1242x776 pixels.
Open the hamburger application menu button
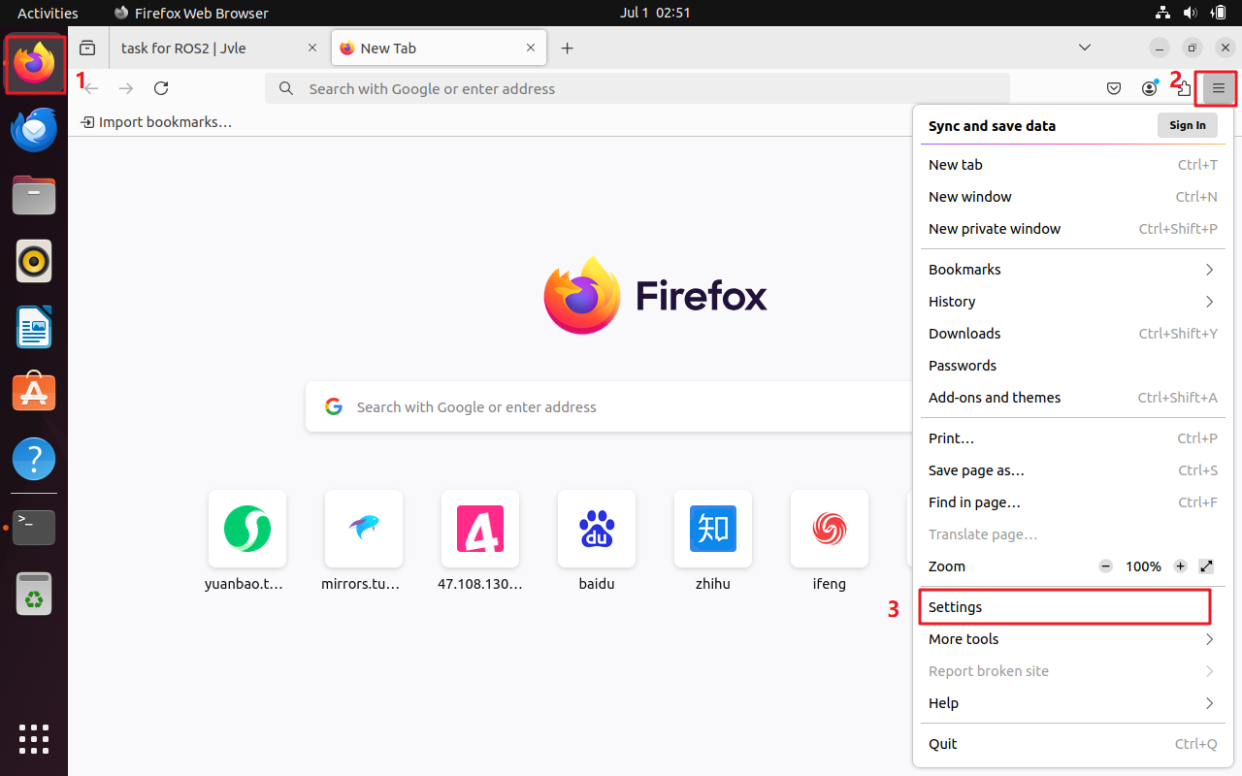1219,88
